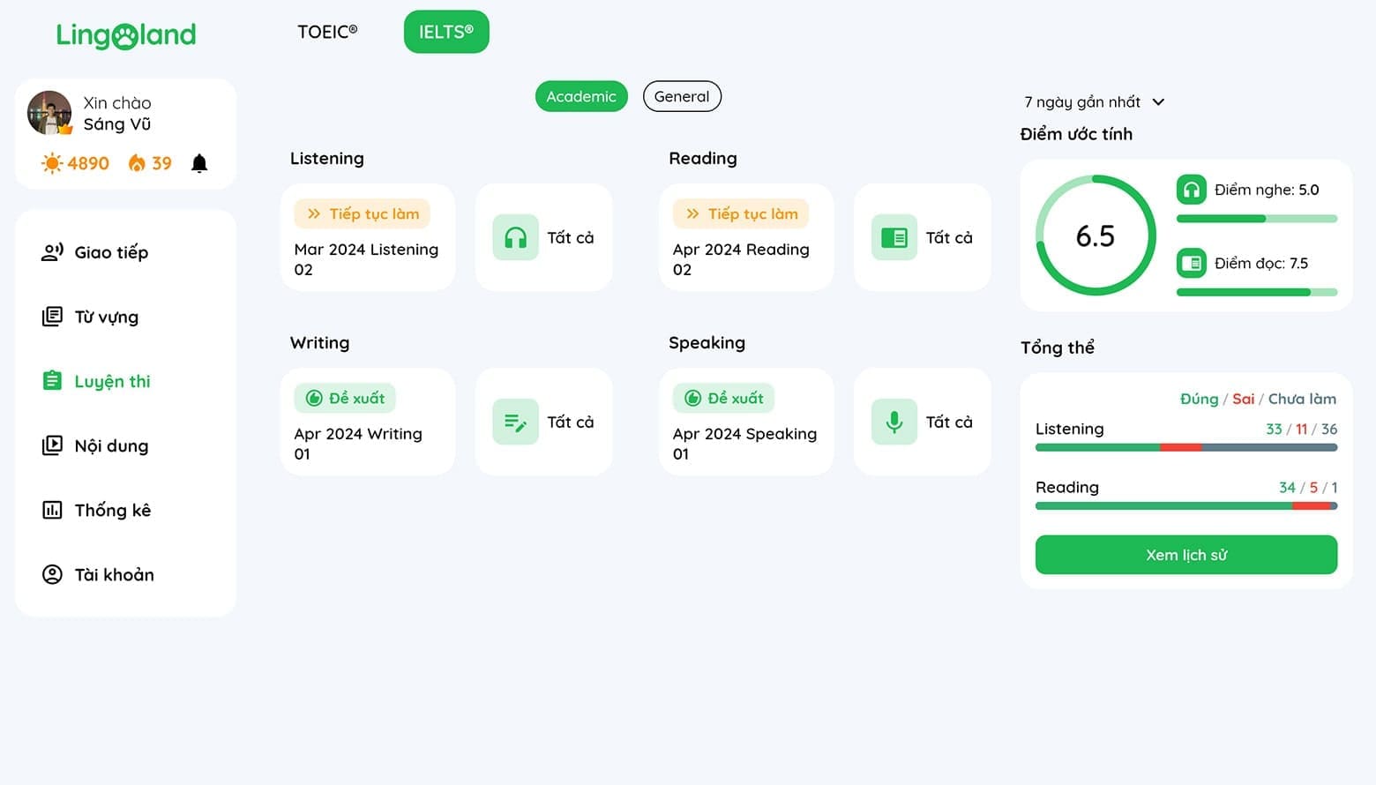Click the notification bell icon
This screenshot has height=785, width=1376.
point(199,163)
